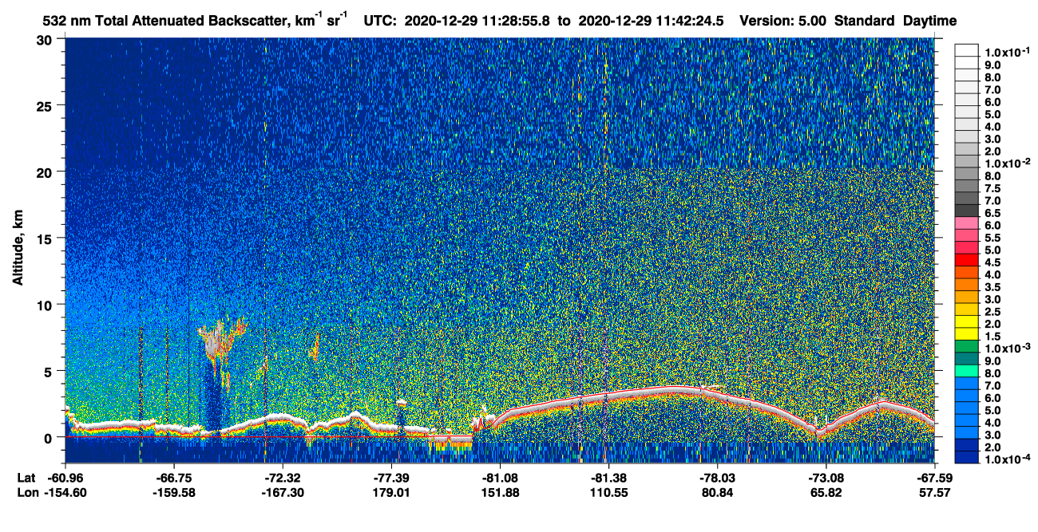Click the gray cloud feature near 7 km altitude

click(x=212, y=343)
